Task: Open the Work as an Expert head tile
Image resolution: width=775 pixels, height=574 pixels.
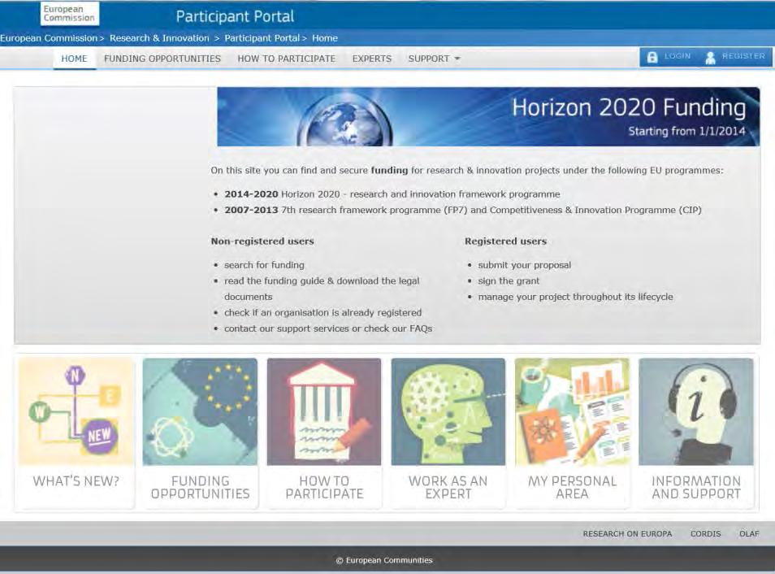Action: [448, 411]
